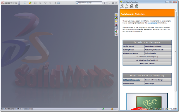The image size is (179, 112).
Task: Open Machine Design tutorials
Action: 128,83
